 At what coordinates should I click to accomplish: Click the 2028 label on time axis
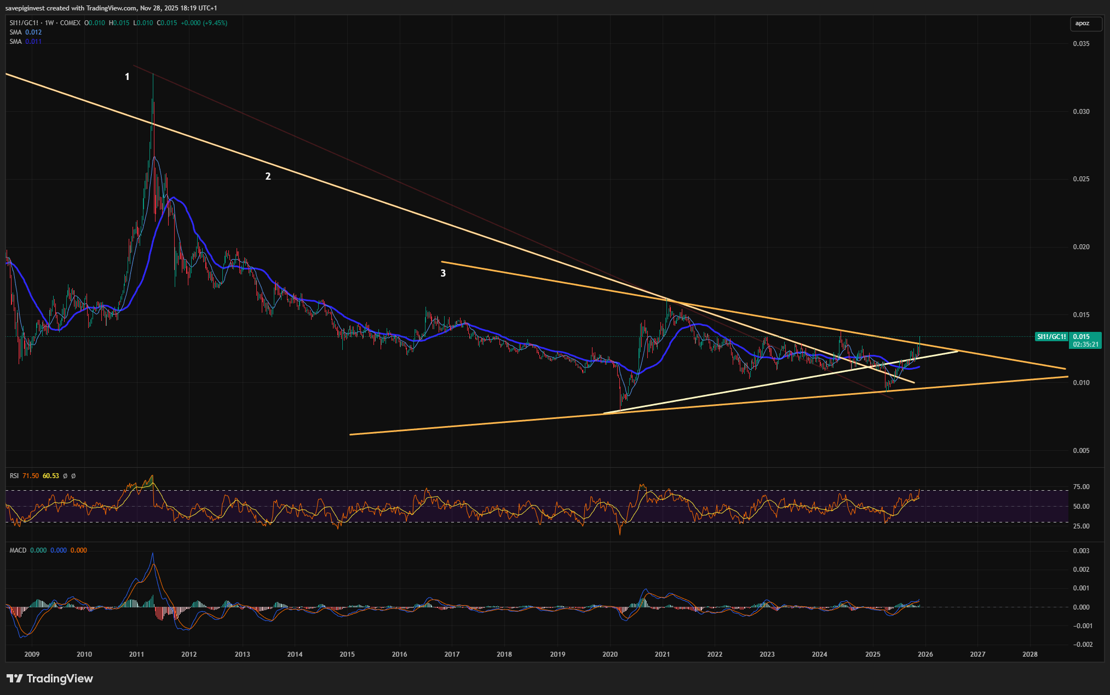1030,654
